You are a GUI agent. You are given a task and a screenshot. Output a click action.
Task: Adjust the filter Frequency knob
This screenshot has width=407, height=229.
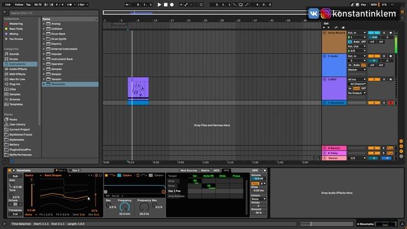click(x=125, y=207)
